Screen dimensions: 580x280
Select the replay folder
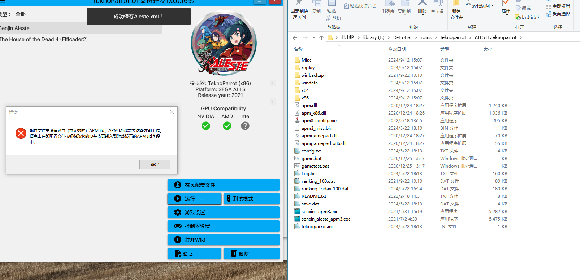coord(308,67)
